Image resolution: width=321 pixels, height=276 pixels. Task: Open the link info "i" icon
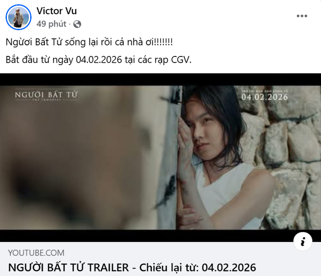303,242
